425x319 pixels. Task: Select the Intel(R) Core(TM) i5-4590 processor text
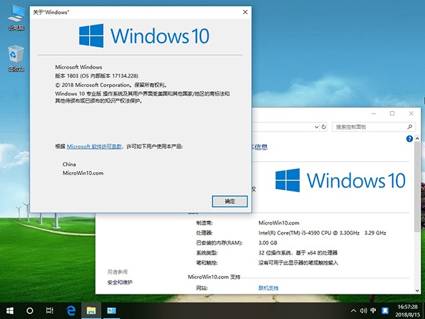click(322, 233)
